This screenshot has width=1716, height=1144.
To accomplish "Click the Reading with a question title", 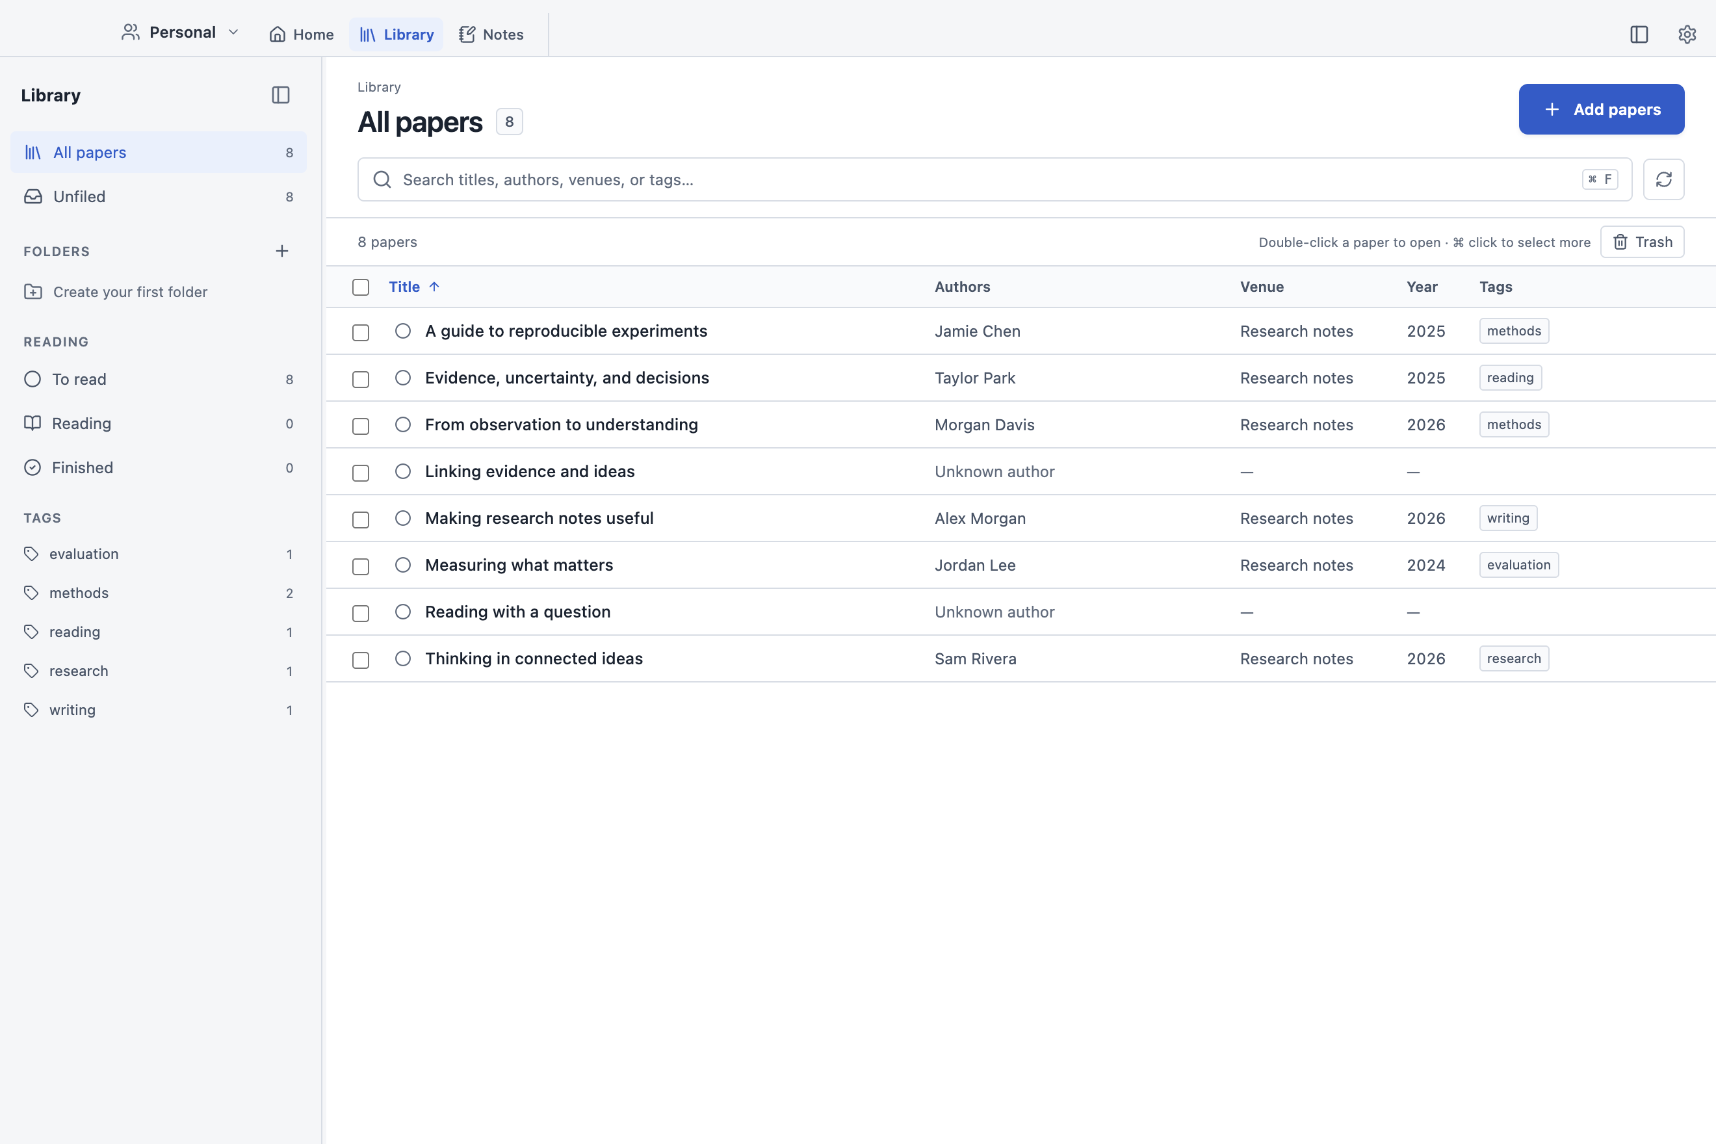I will point(518,612).
